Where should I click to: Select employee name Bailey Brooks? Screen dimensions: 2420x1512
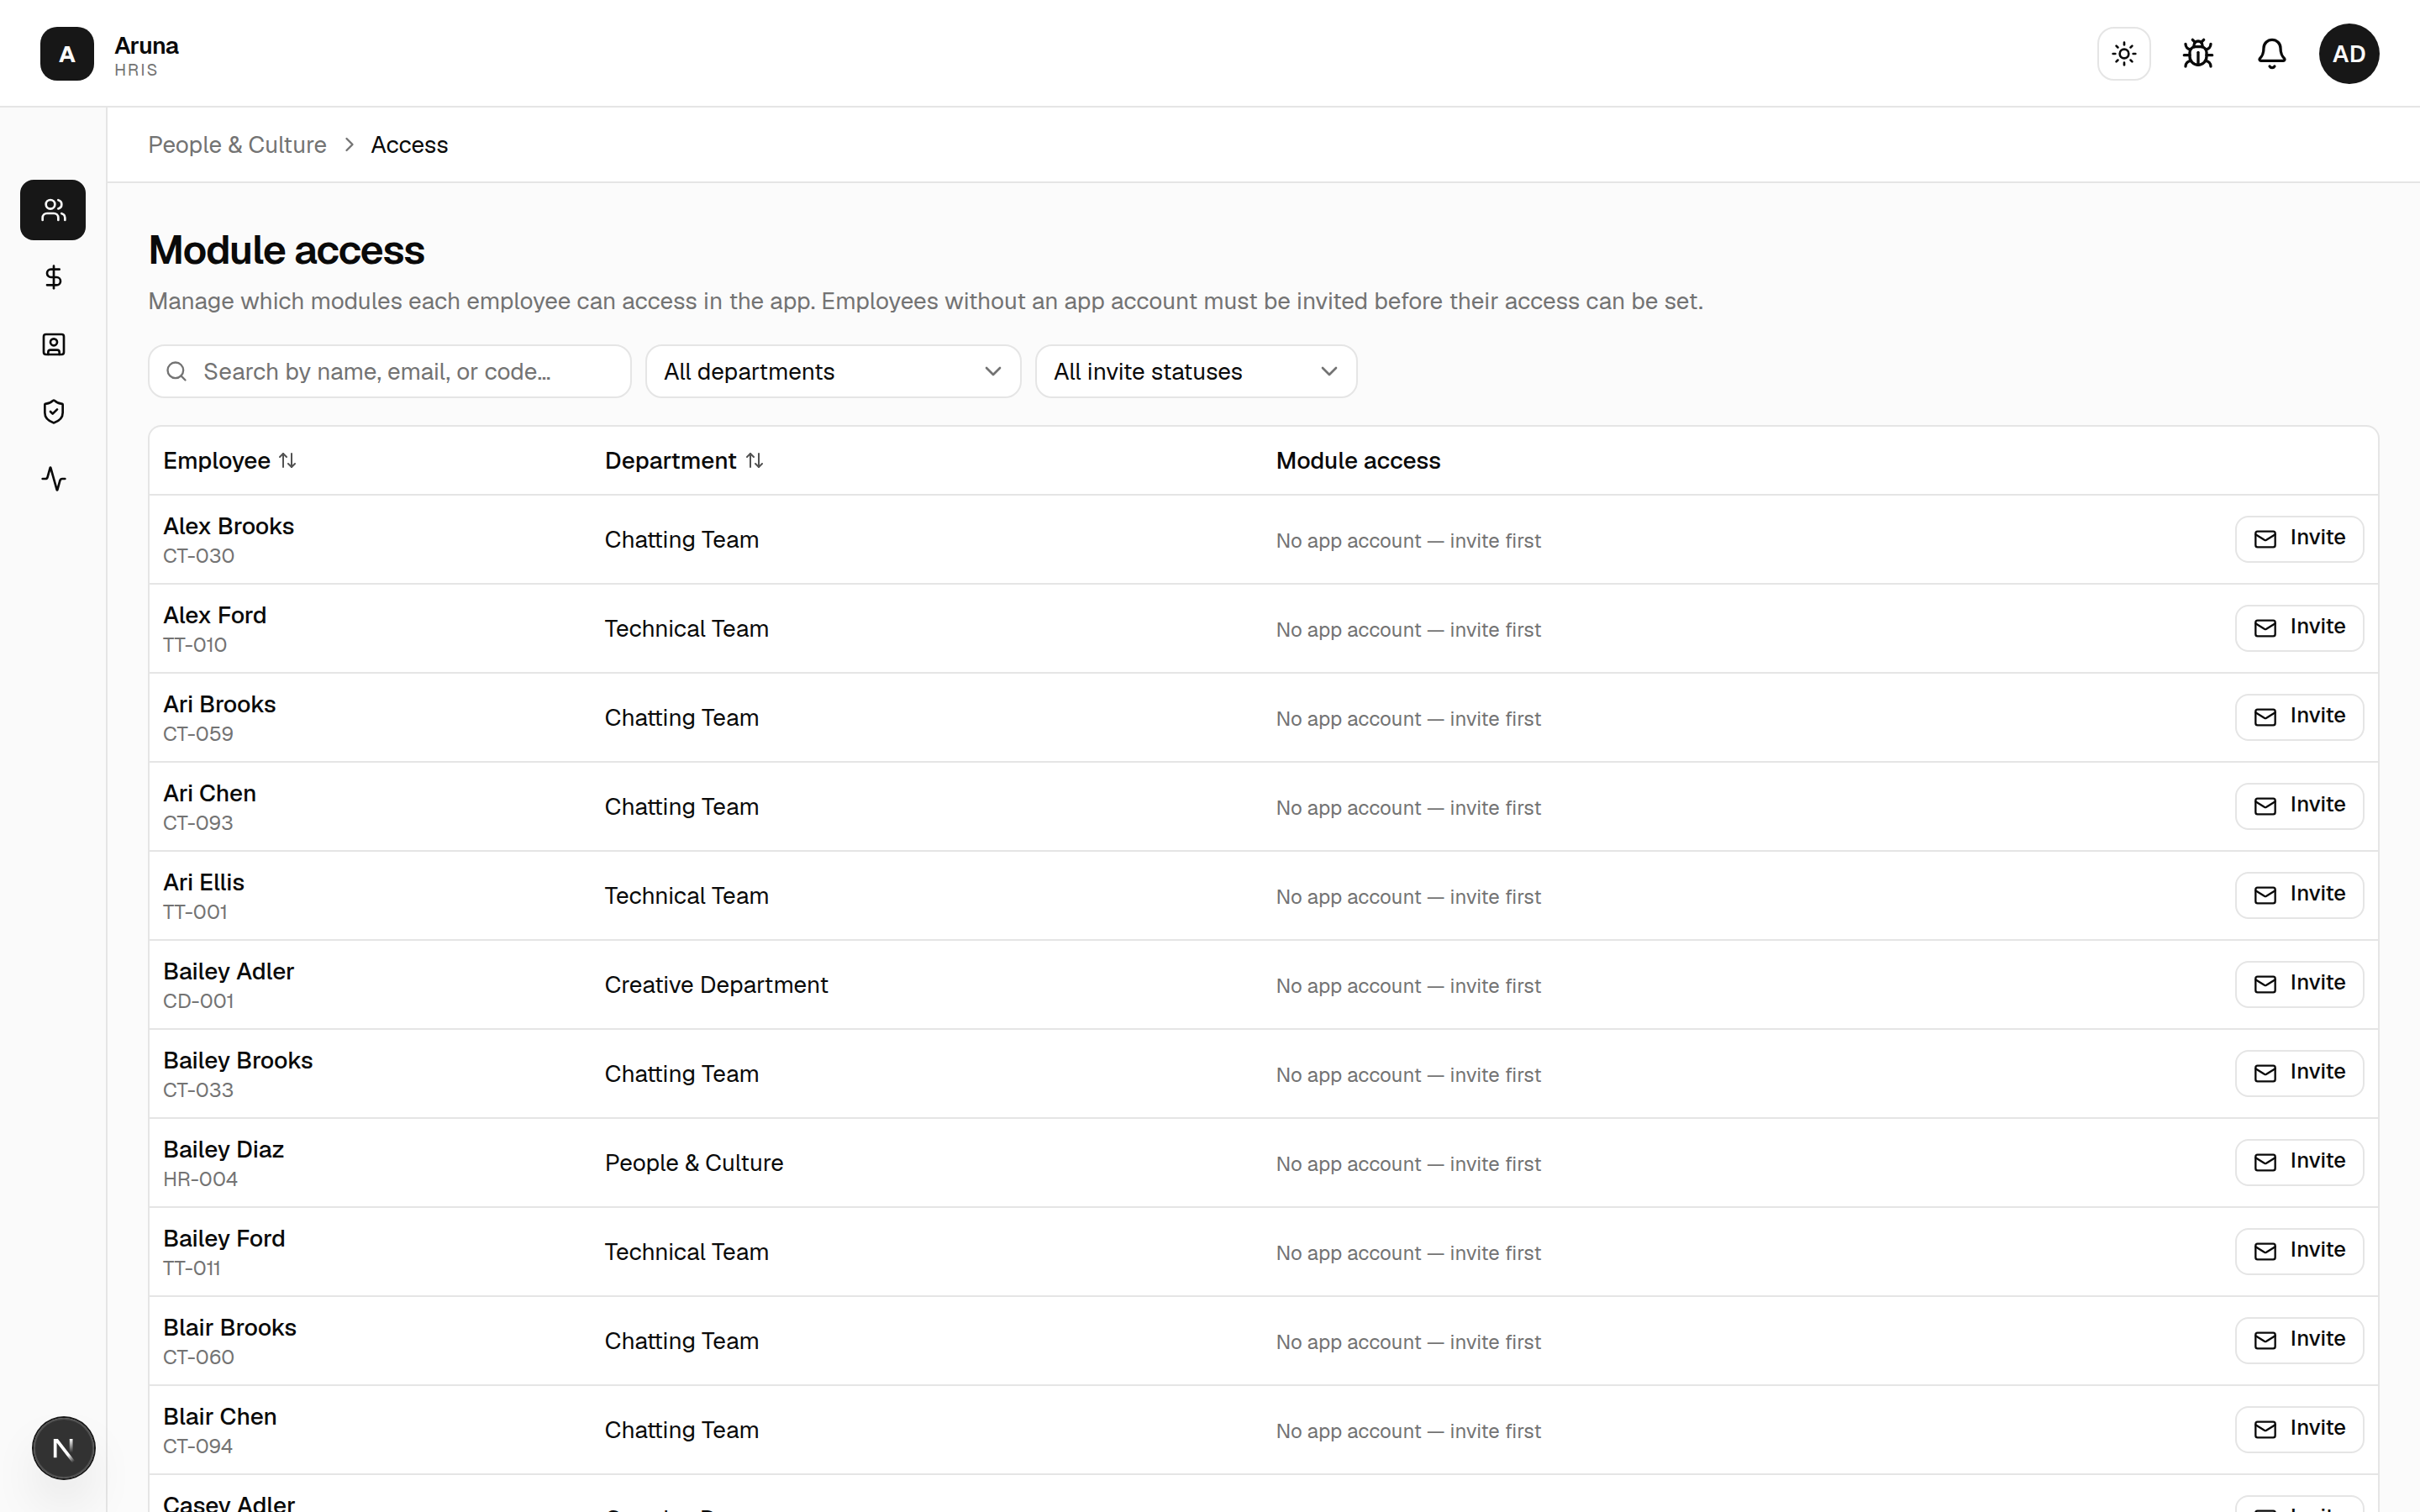click(238, 1060)
